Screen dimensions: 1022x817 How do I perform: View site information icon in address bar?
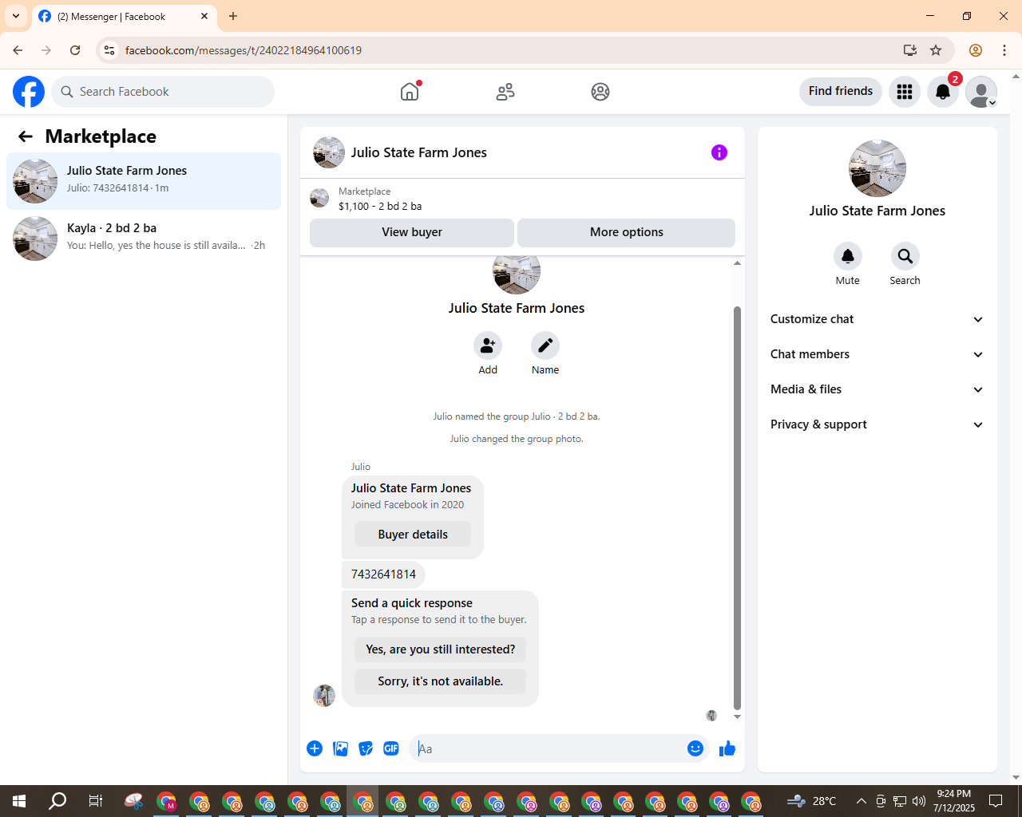109,50
